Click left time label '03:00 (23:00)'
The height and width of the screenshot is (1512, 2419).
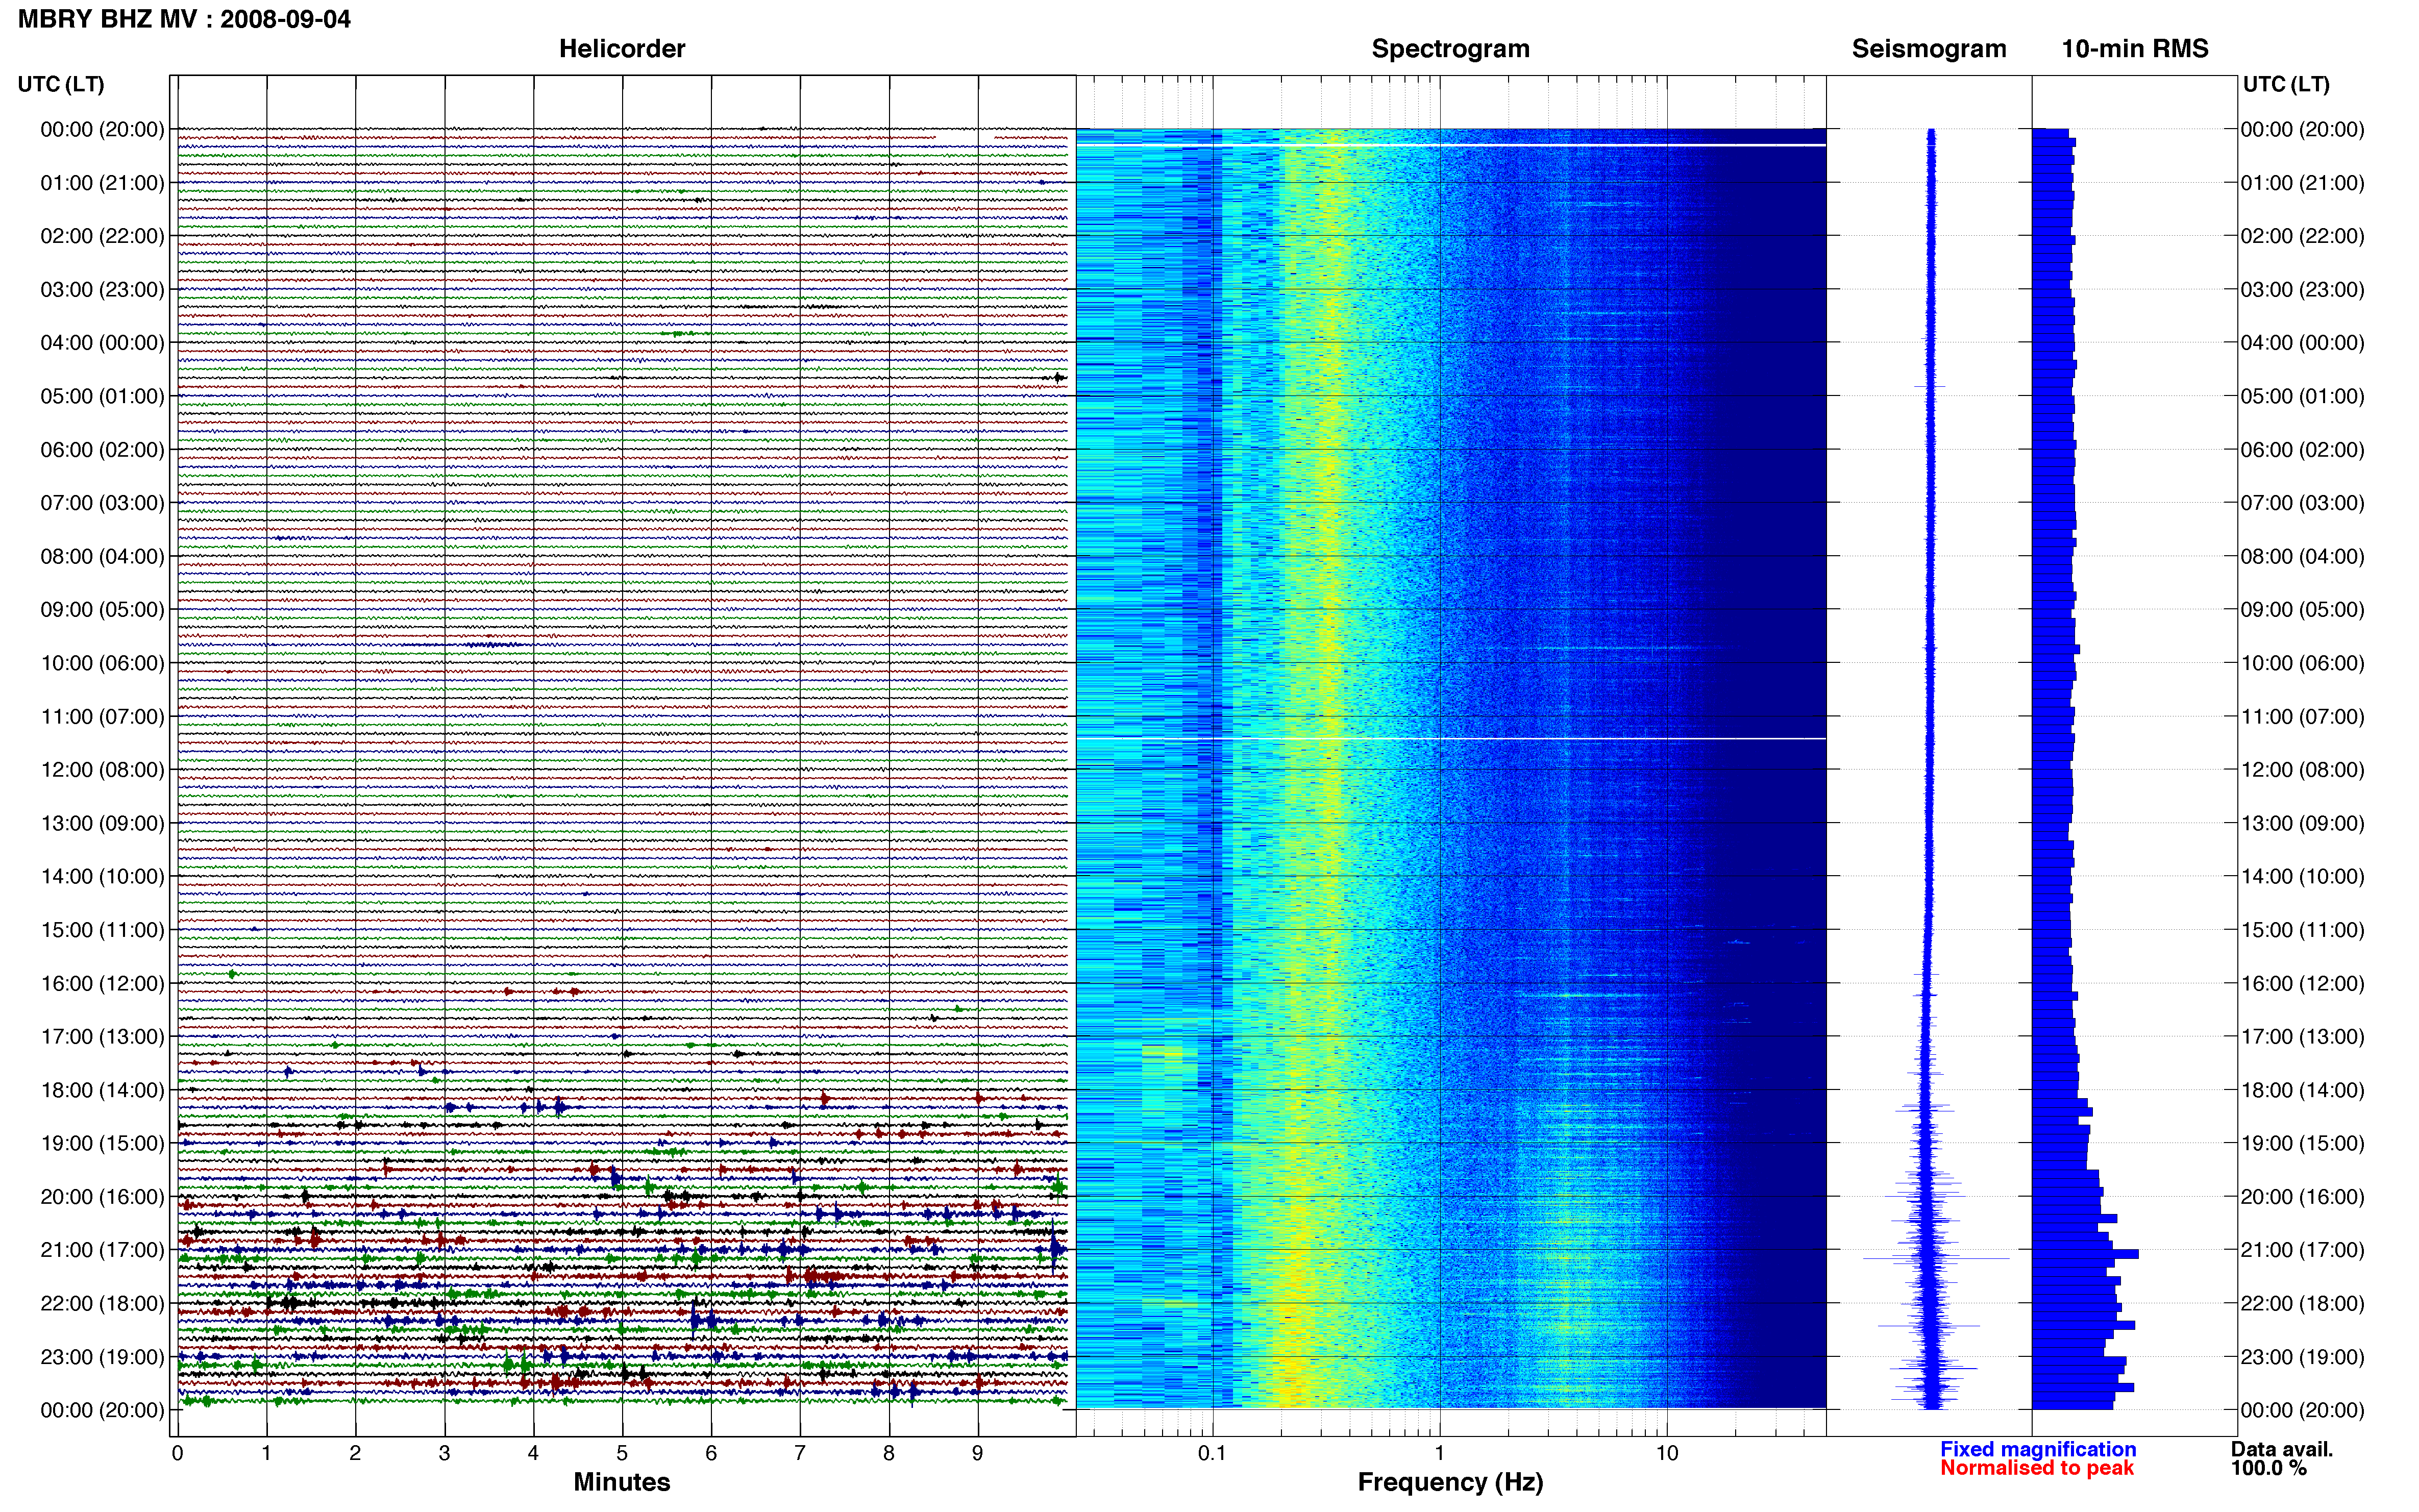pos(102,290)
